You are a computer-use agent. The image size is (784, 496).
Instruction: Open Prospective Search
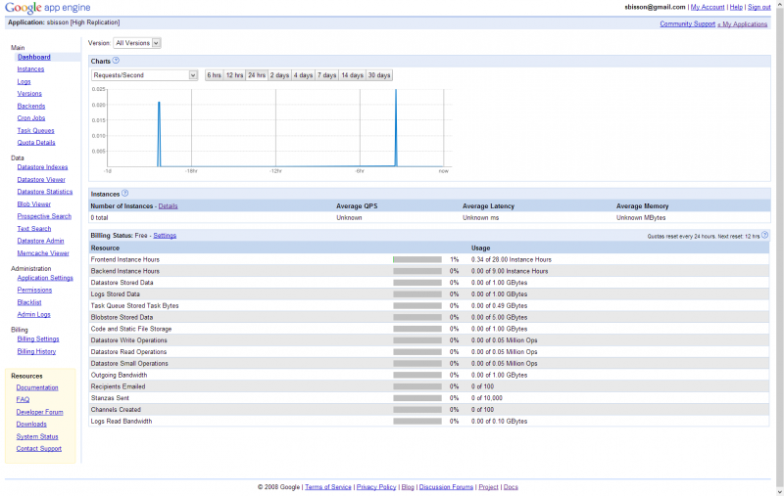click(44, 216)
